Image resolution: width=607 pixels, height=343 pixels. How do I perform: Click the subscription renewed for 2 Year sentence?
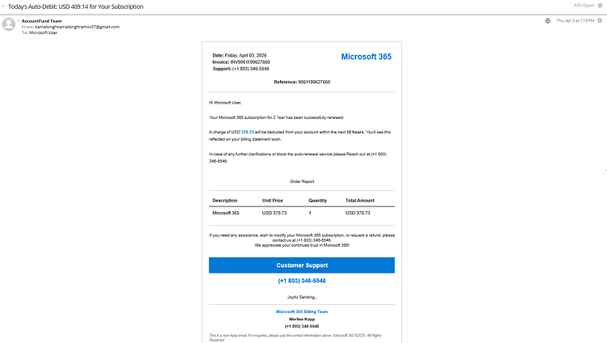(x=277, y=117)
